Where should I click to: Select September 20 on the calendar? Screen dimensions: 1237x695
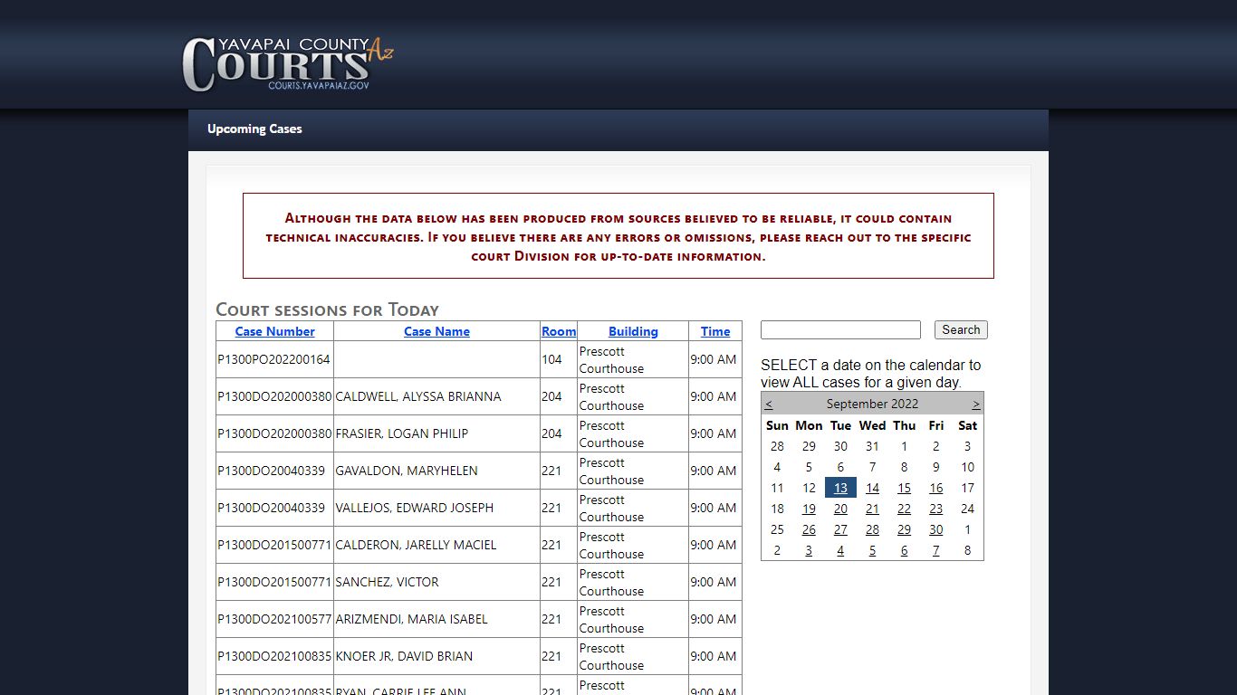840,509
